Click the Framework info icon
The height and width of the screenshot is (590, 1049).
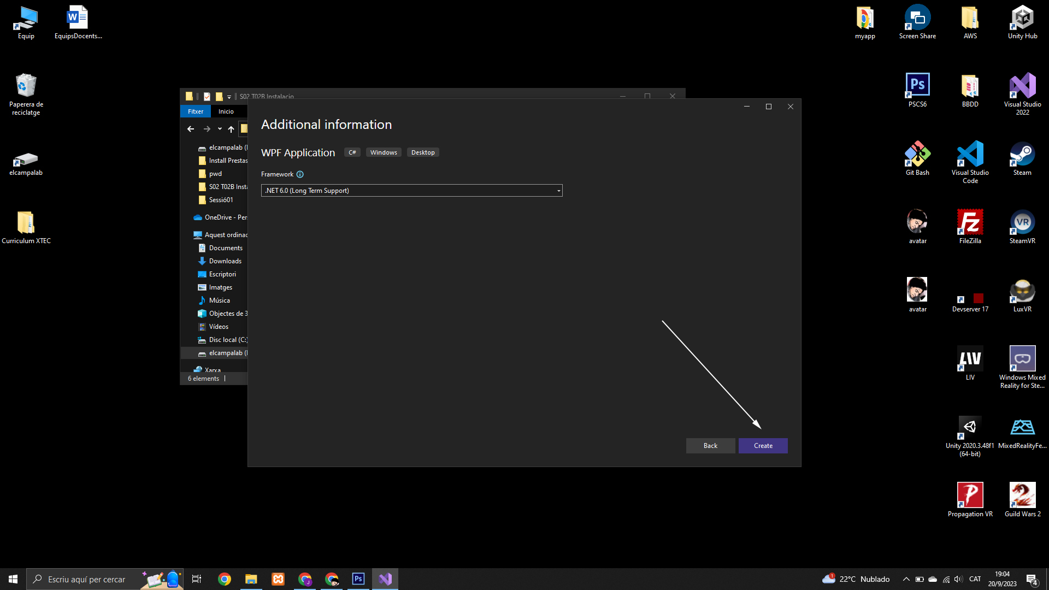point(300,174)
